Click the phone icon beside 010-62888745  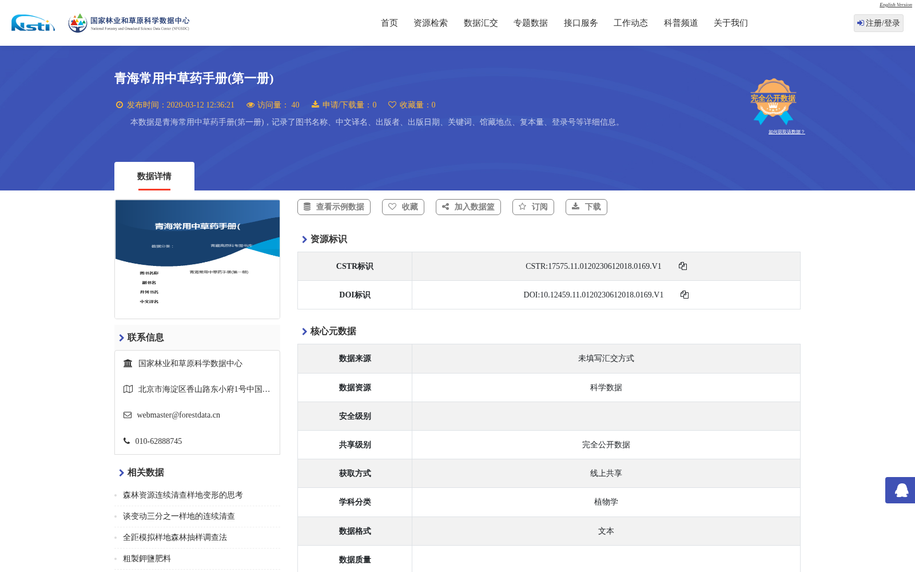tap(126, 441)
